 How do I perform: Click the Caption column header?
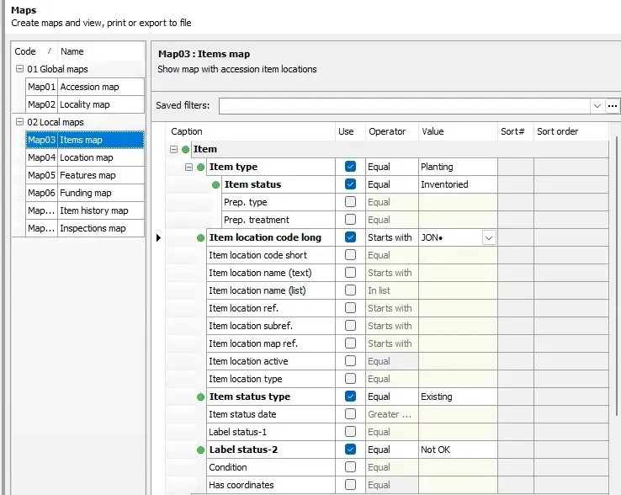pos(251,131)
